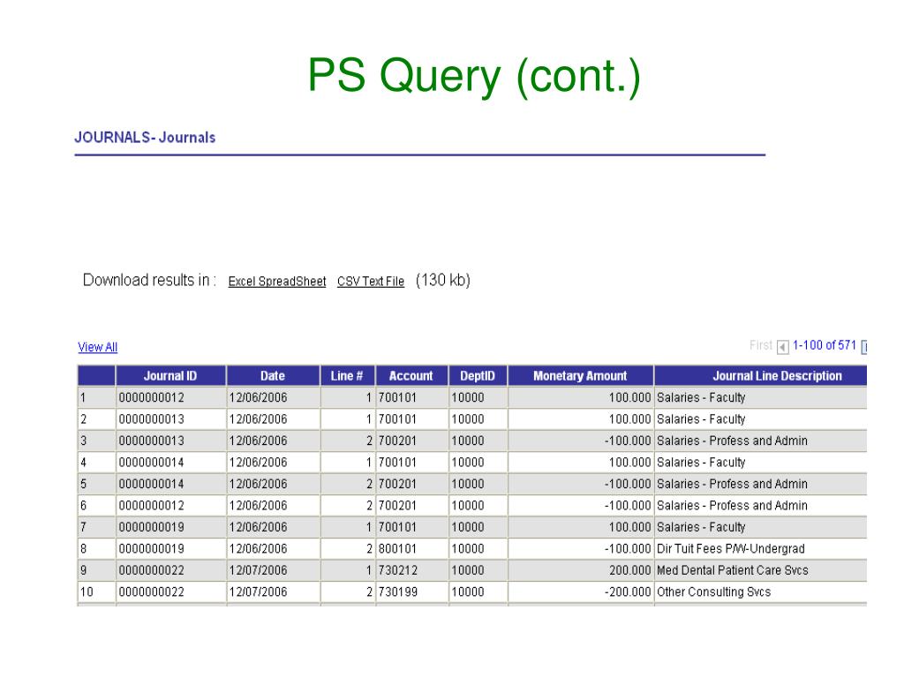Click account 730212 in row 9

397,570
